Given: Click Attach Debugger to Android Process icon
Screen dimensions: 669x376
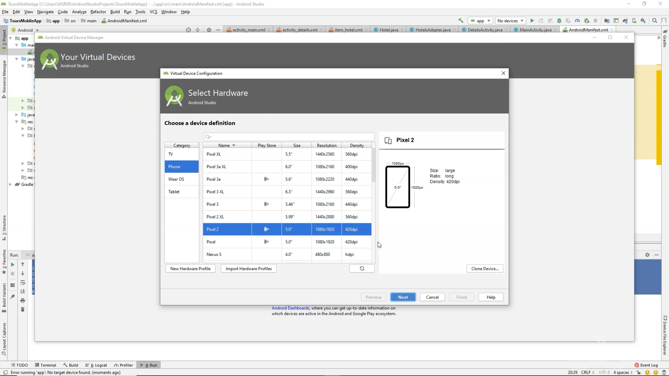Looking at the screenshot, I should click(587, 21).
